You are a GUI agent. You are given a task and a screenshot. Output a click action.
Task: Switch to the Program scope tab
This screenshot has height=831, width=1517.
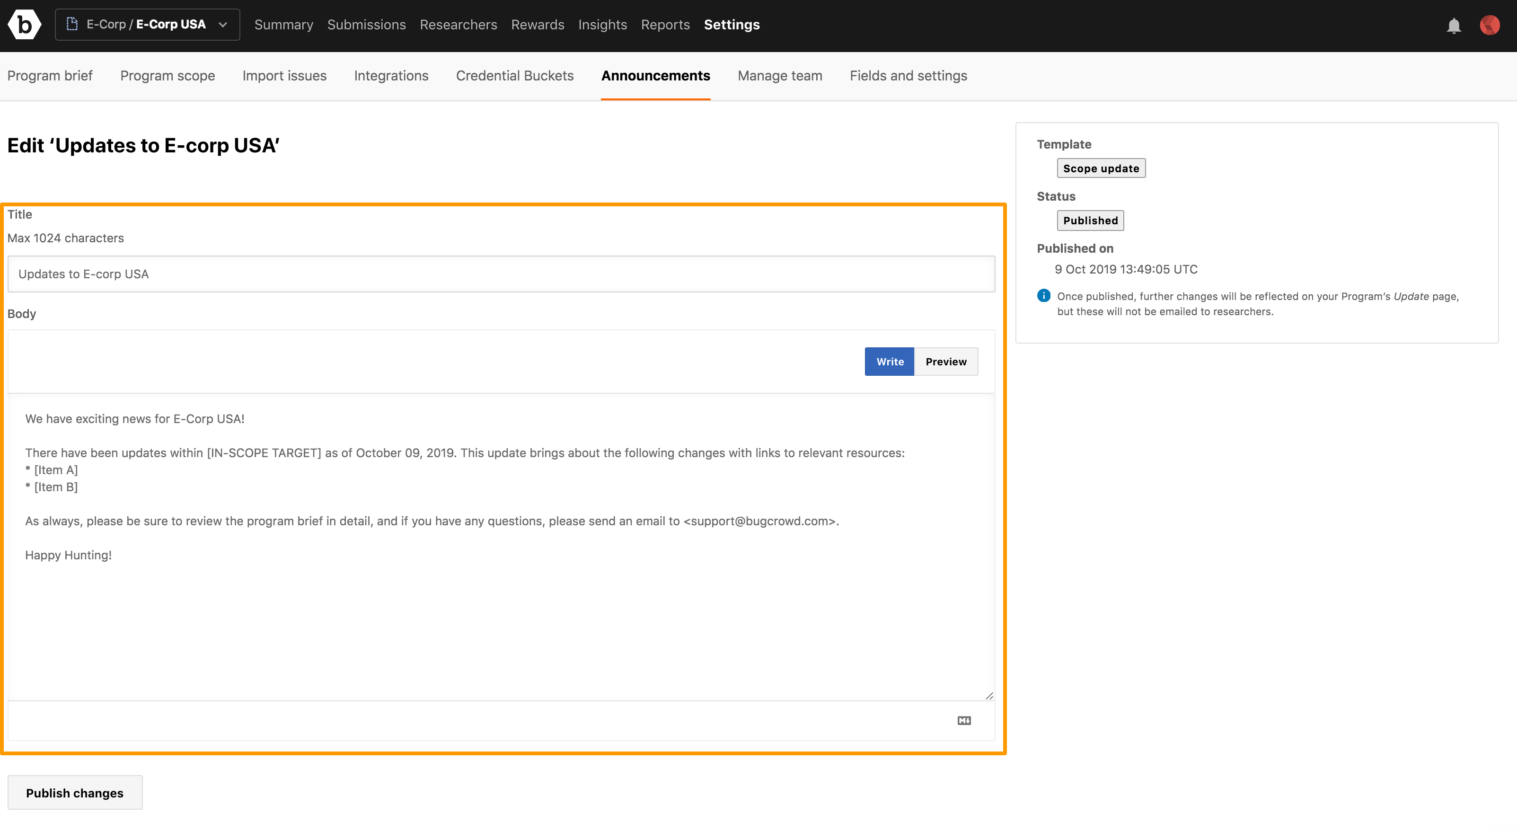click(167, 76)
